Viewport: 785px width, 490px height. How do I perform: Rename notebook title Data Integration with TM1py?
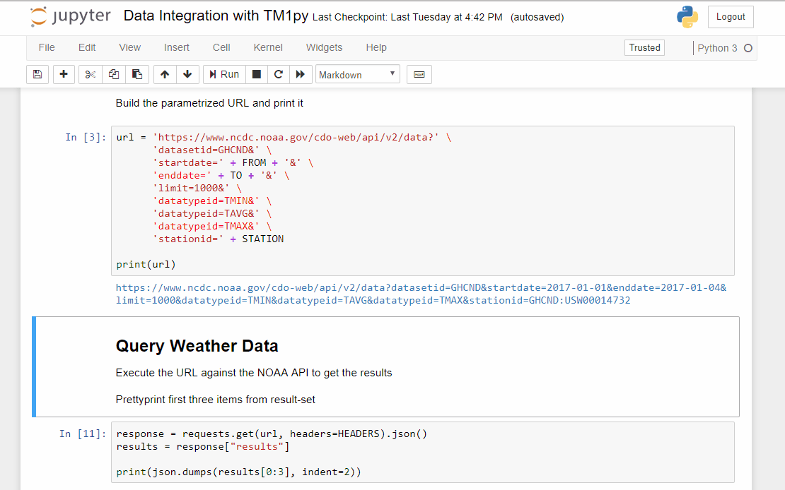pyautogui.click(x=216, y=16)
